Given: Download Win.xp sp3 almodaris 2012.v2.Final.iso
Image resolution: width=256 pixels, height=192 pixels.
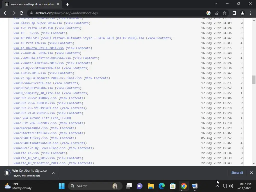Looking at the screenshot, I should [47, 78].
